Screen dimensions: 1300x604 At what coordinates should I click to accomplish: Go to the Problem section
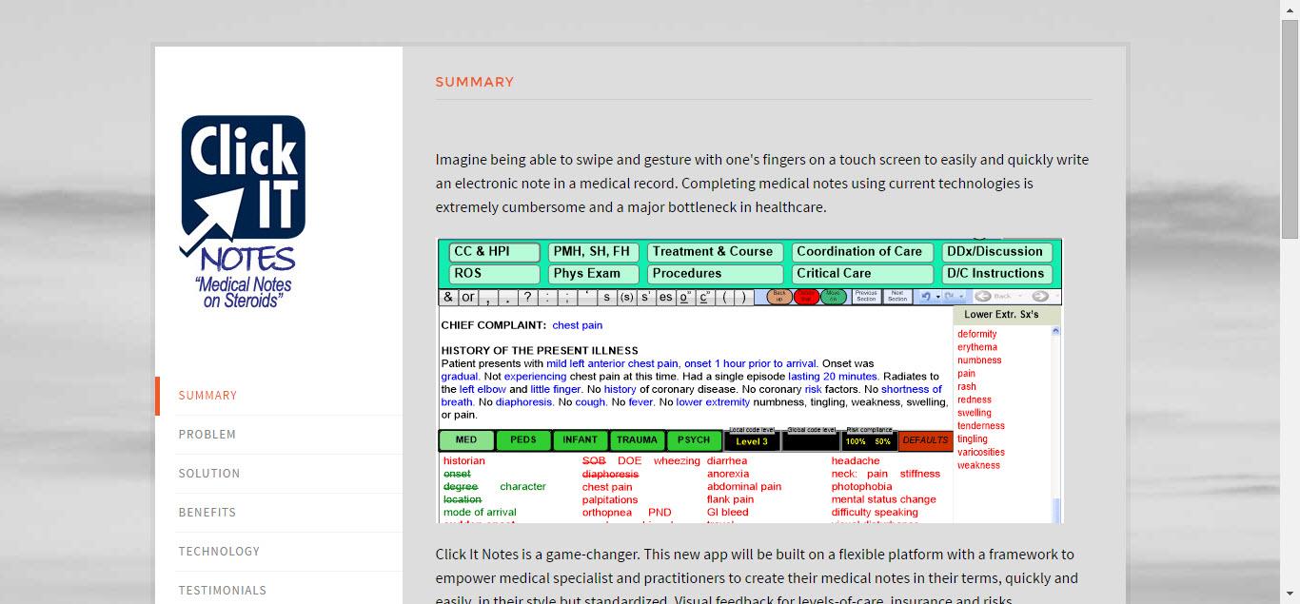(x=207, y=435)
